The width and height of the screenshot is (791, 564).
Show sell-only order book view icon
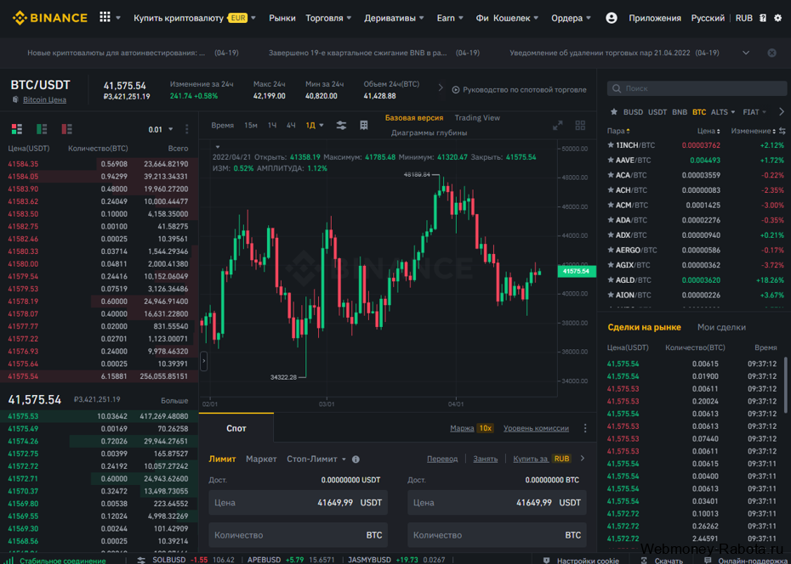pos(66,129)
